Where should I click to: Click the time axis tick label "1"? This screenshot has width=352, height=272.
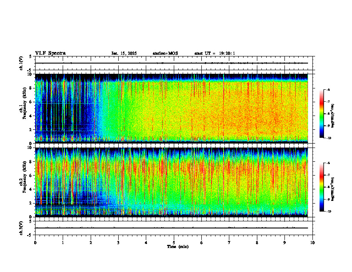63,243
